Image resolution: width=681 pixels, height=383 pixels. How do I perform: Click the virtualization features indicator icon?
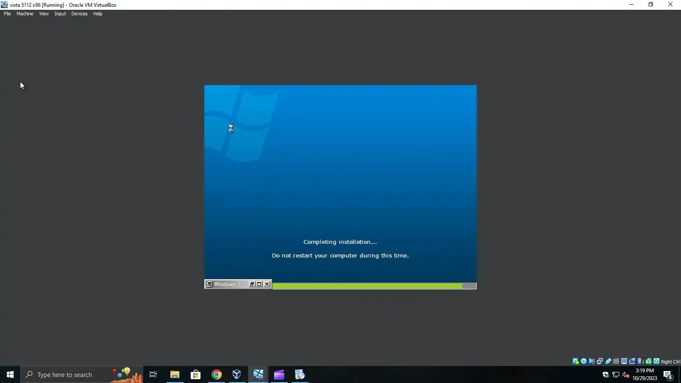click(x=640, y=361)
